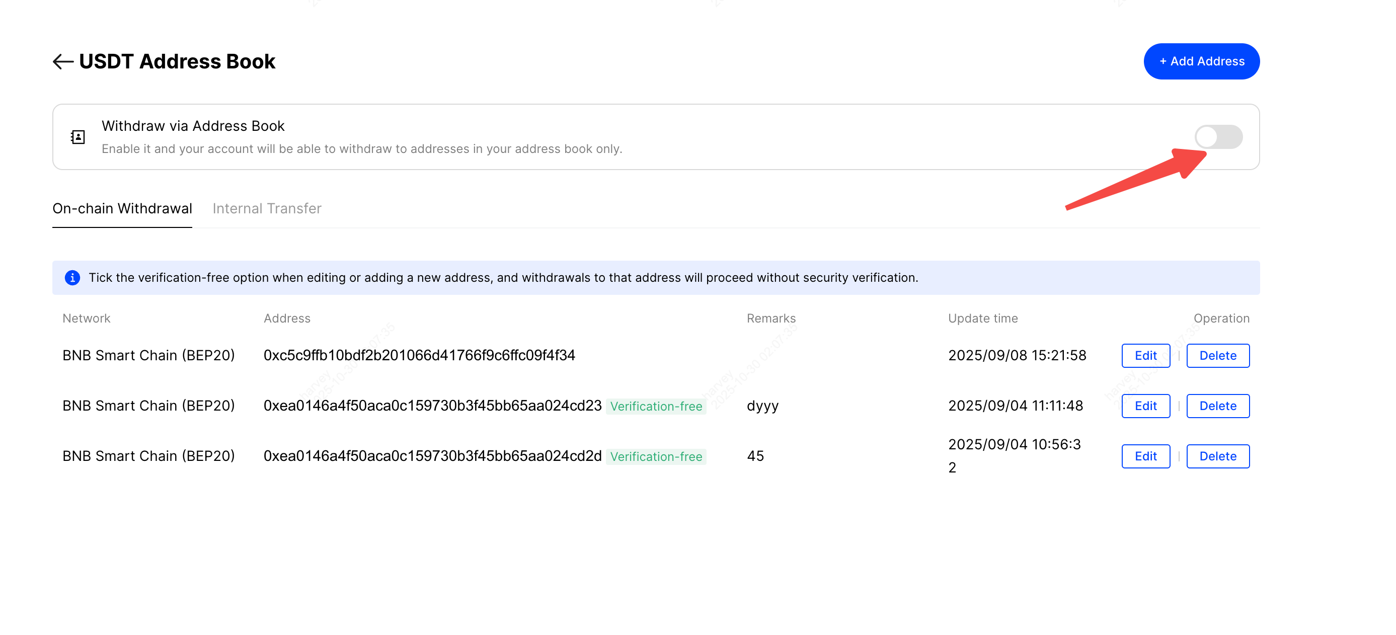Image resolution: width=1396 pixels, height=635 pixels.
Task: Delete the first BNB Smart Chain address
Action: [1218, 355]
